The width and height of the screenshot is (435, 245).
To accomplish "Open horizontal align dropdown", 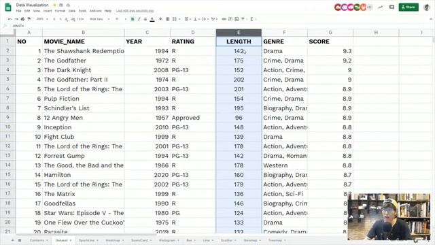I will pyautogui.click(x=188, y=19).
